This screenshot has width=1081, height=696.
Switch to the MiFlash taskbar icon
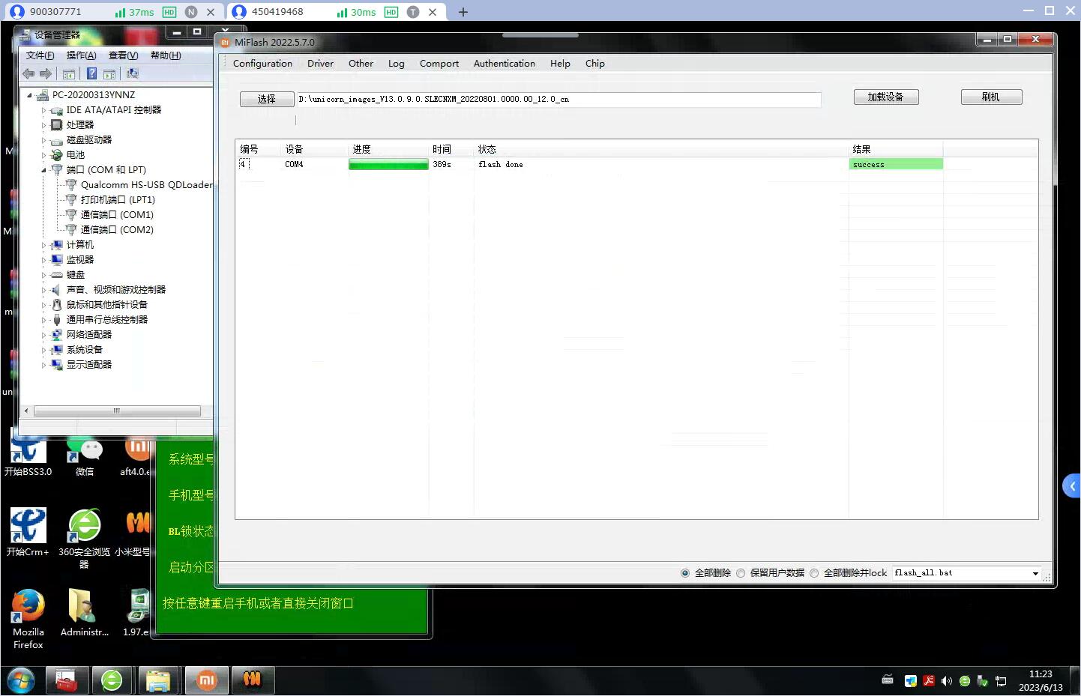click(206, 681)
